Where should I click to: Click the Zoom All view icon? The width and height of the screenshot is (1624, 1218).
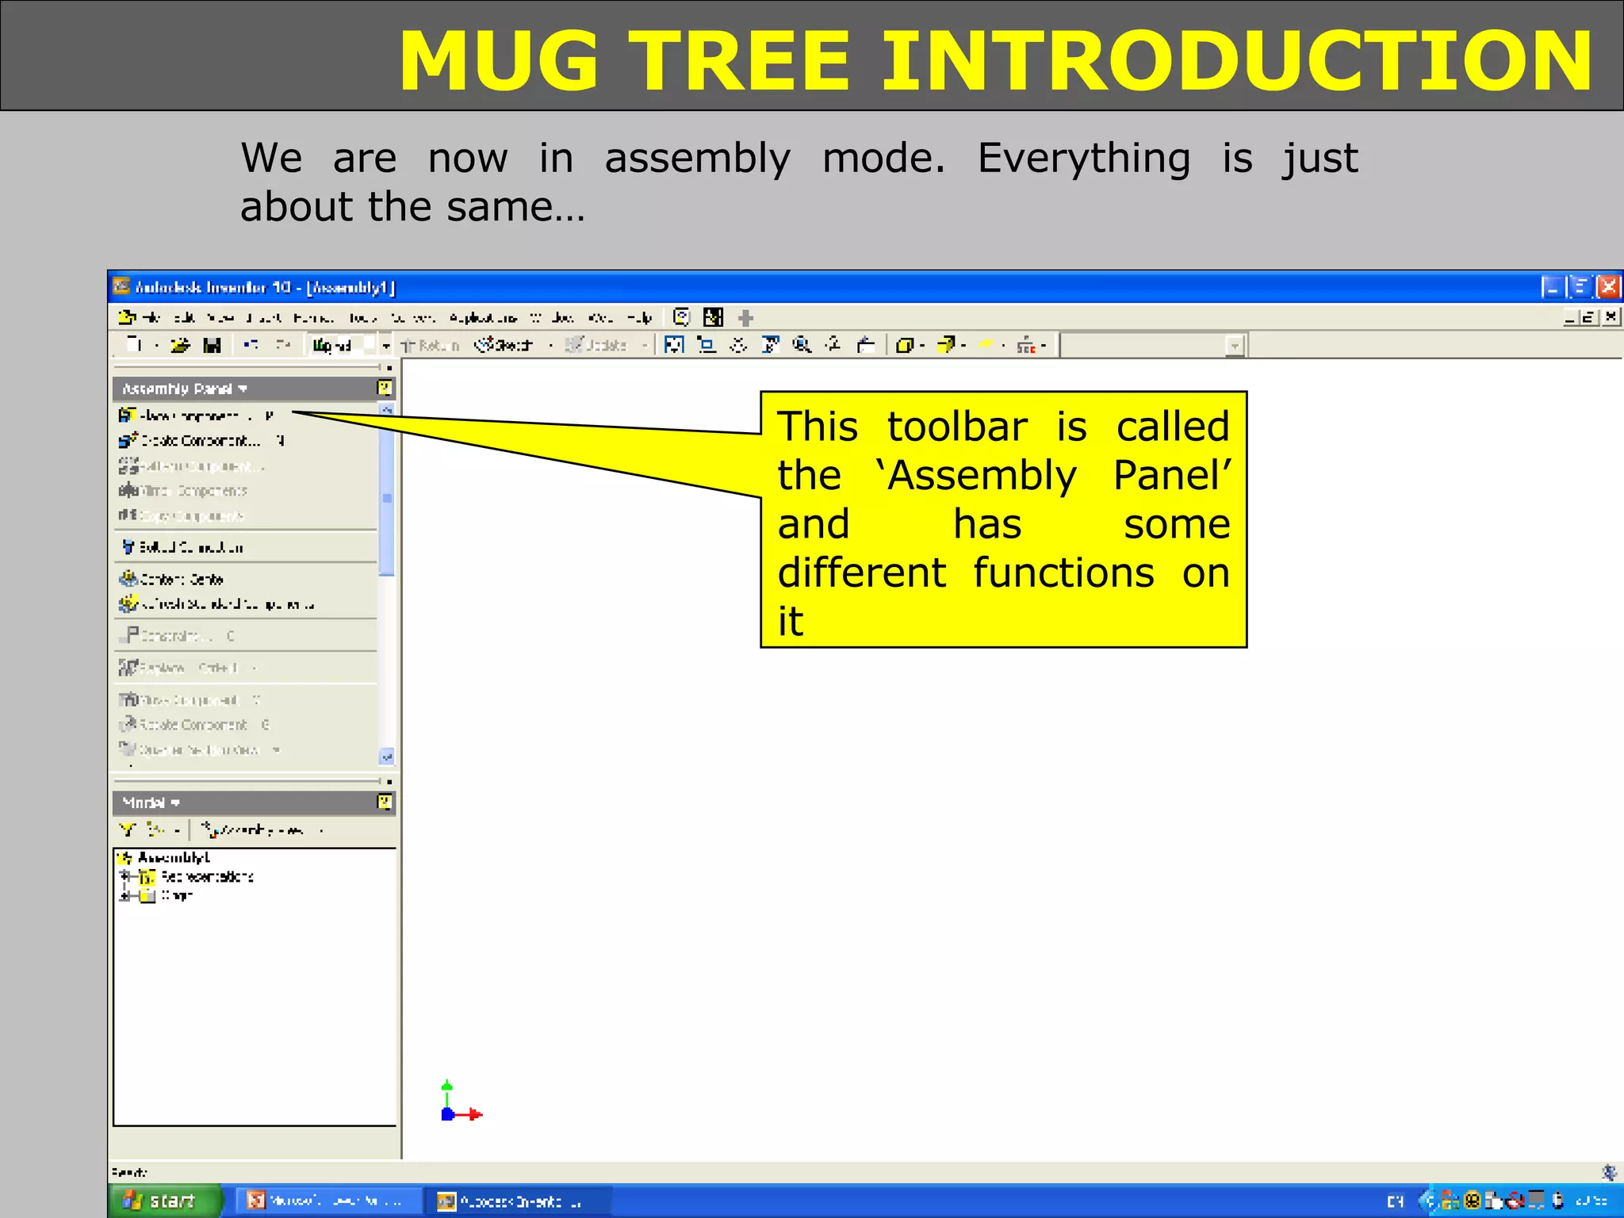pos(674,345)
